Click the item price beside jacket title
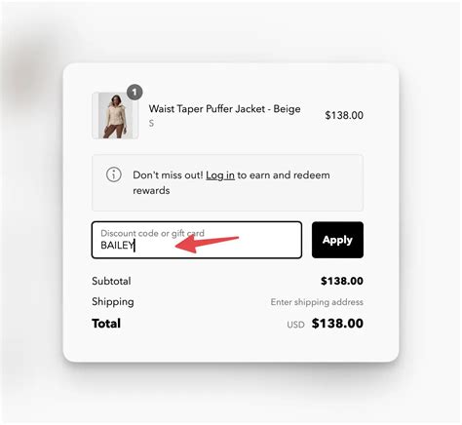 click(344, 115)
